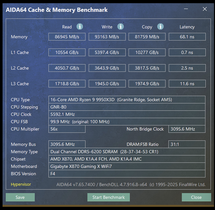Open the Read column info icon

point(80,26)
